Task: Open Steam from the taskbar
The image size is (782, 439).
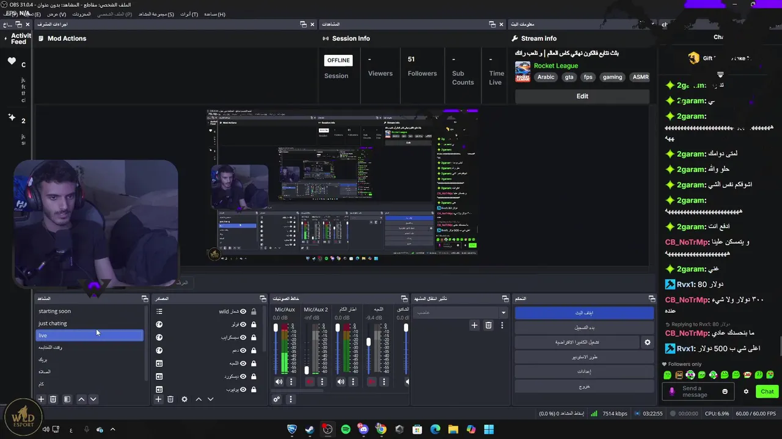Action: pos(310,430)
